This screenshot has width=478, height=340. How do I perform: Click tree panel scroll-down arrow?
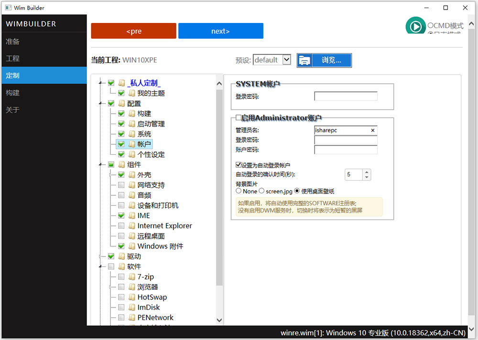[x=219, y=320]
